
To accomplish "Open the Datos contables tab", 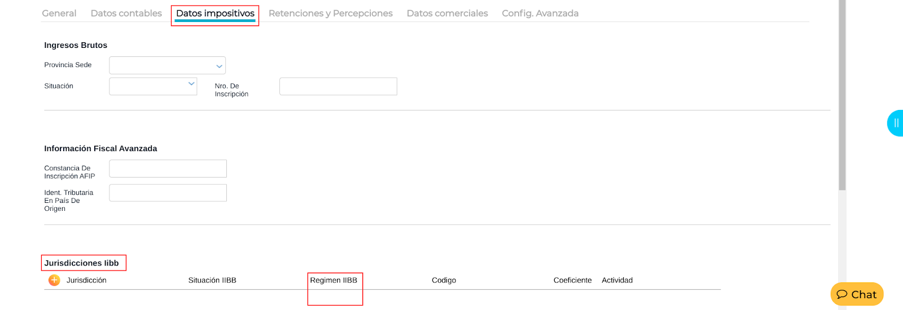I will tap(126, 13).
